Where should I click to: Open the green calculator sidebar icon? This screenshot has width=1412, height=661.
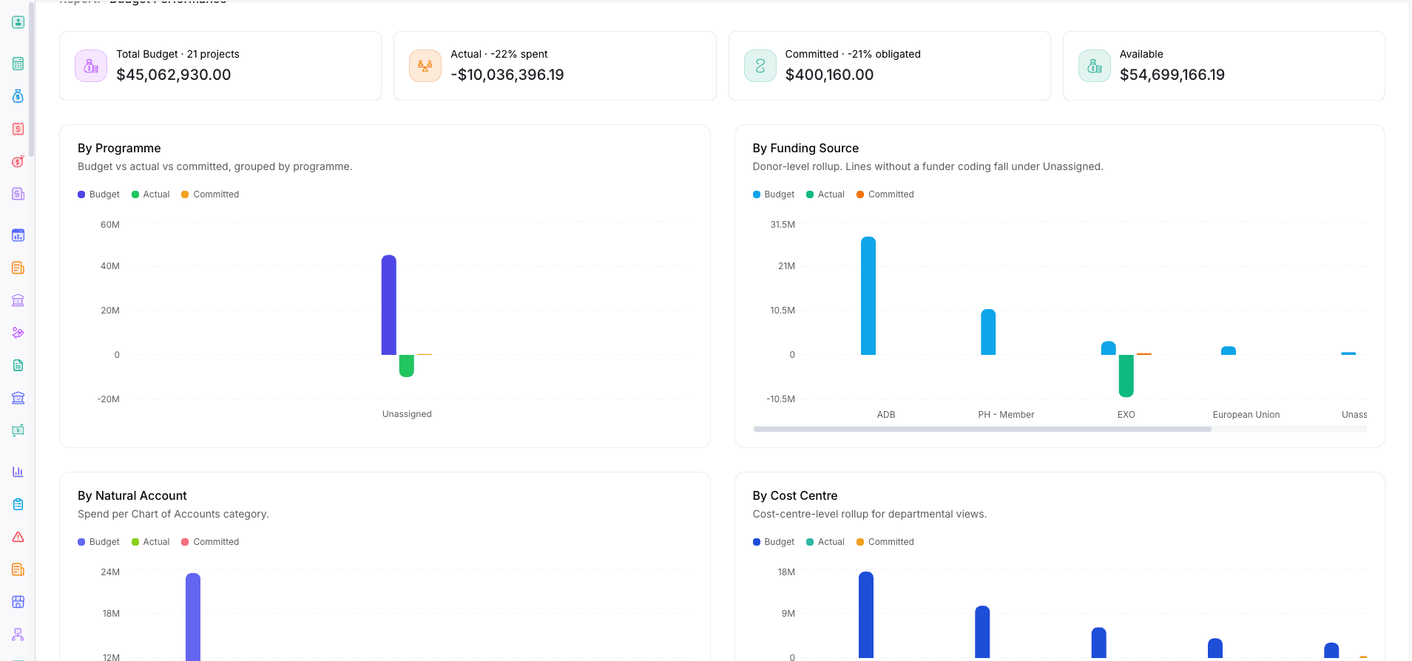click(18, 64)
